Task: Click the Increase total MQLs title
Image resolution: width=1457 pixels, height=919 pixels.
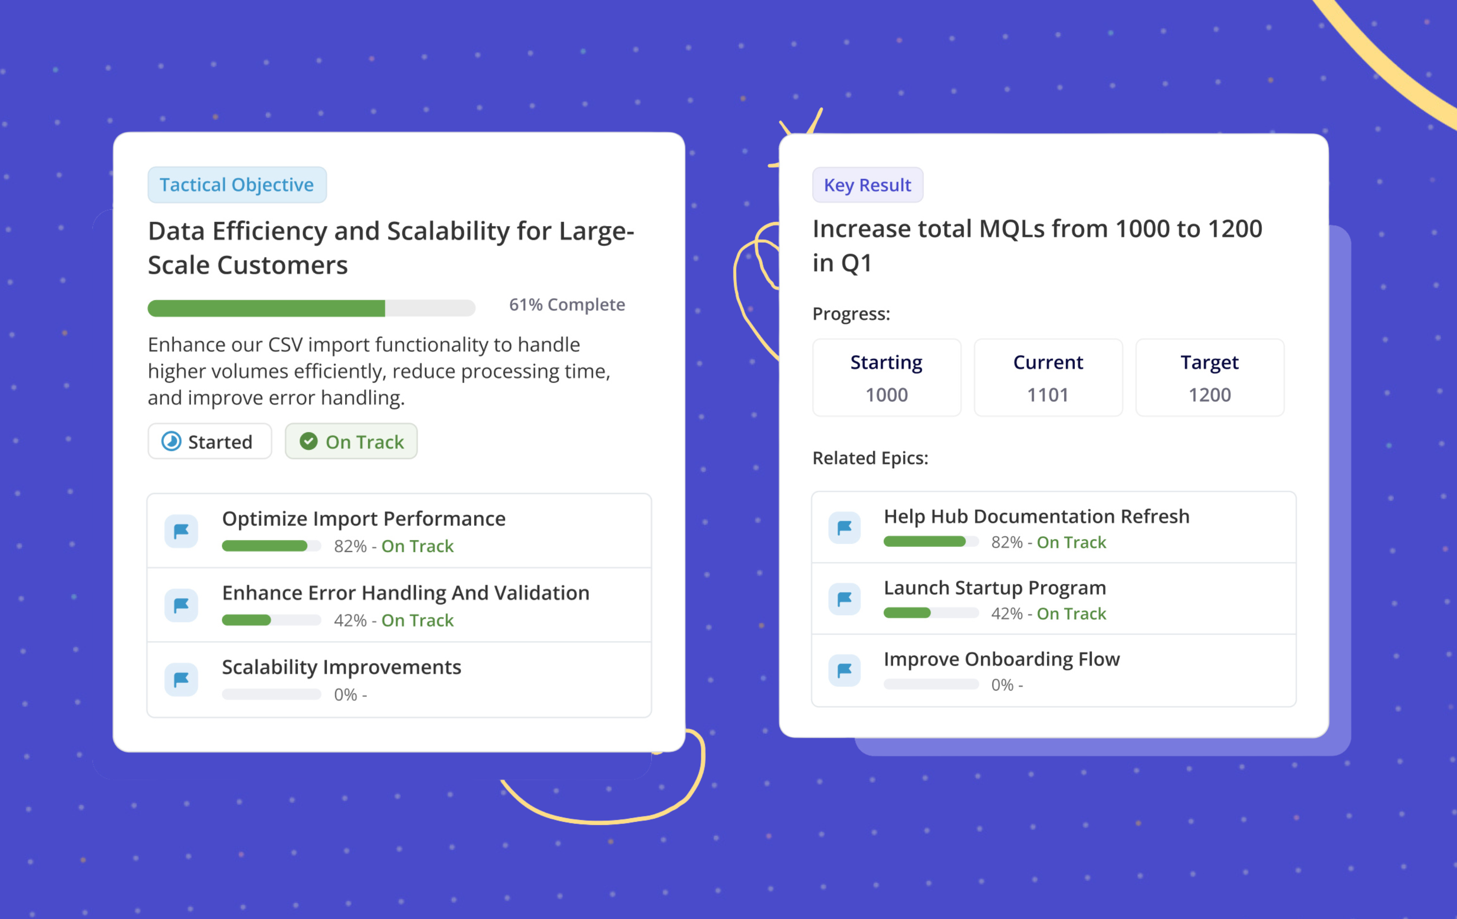Action: tap(1037, 245)
